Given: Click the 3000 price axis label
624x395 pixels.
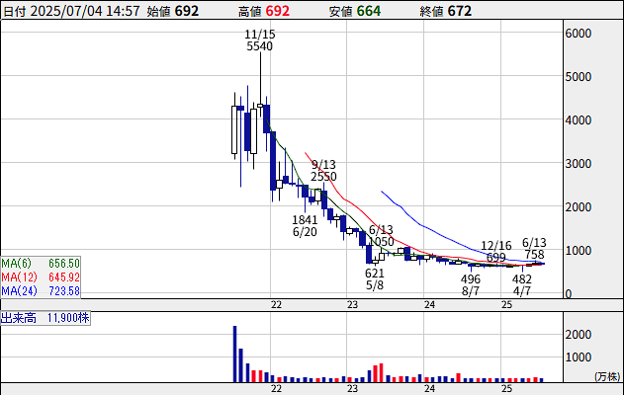Looking at the screenshot, I should (x=579, y=163).
